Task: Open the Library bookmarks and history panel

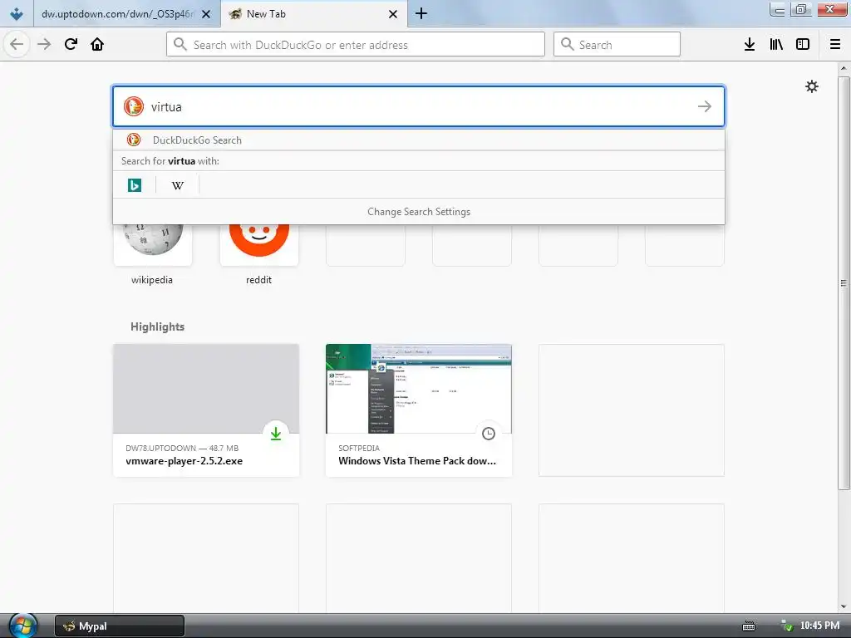Action: pyautogui.click(x=776, y=45)
